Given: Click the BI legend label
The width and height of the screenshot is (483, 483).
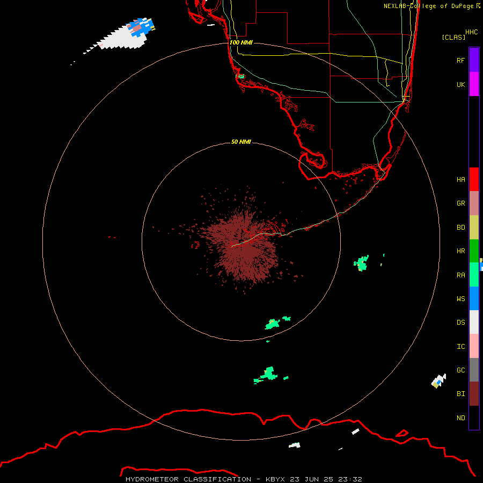Looking at the screenshot, I should (460, 394).
